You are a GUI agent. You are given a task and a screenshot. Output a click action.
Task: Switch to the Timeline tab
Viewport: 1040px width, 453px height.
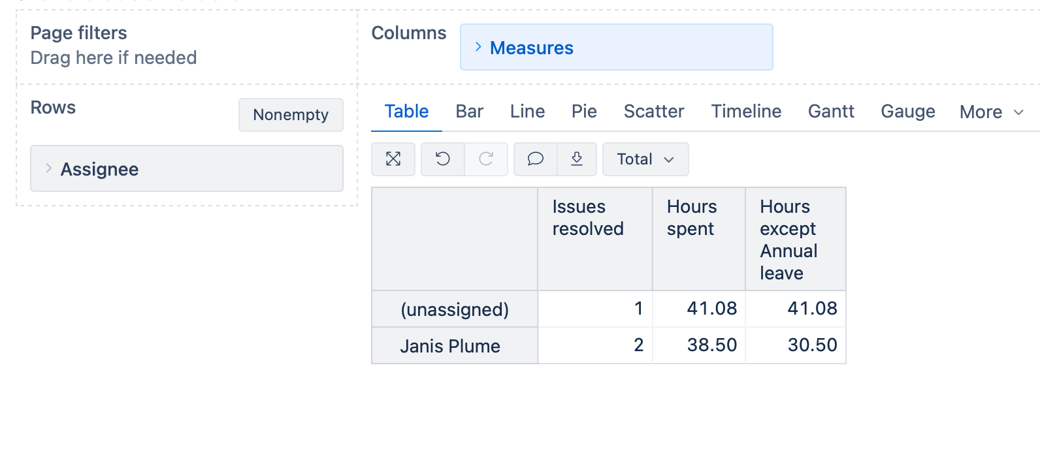point(746,112)
